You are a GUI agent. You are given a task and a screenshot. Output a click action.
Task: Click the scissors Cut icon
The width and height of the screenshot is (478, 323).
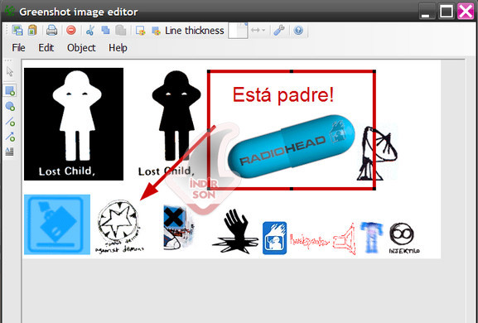[x=90, y=30]
